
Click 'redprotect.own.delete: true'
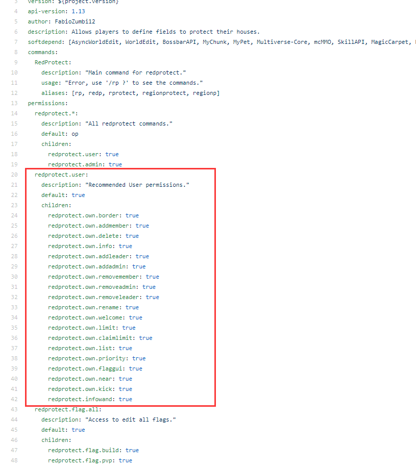93,236
